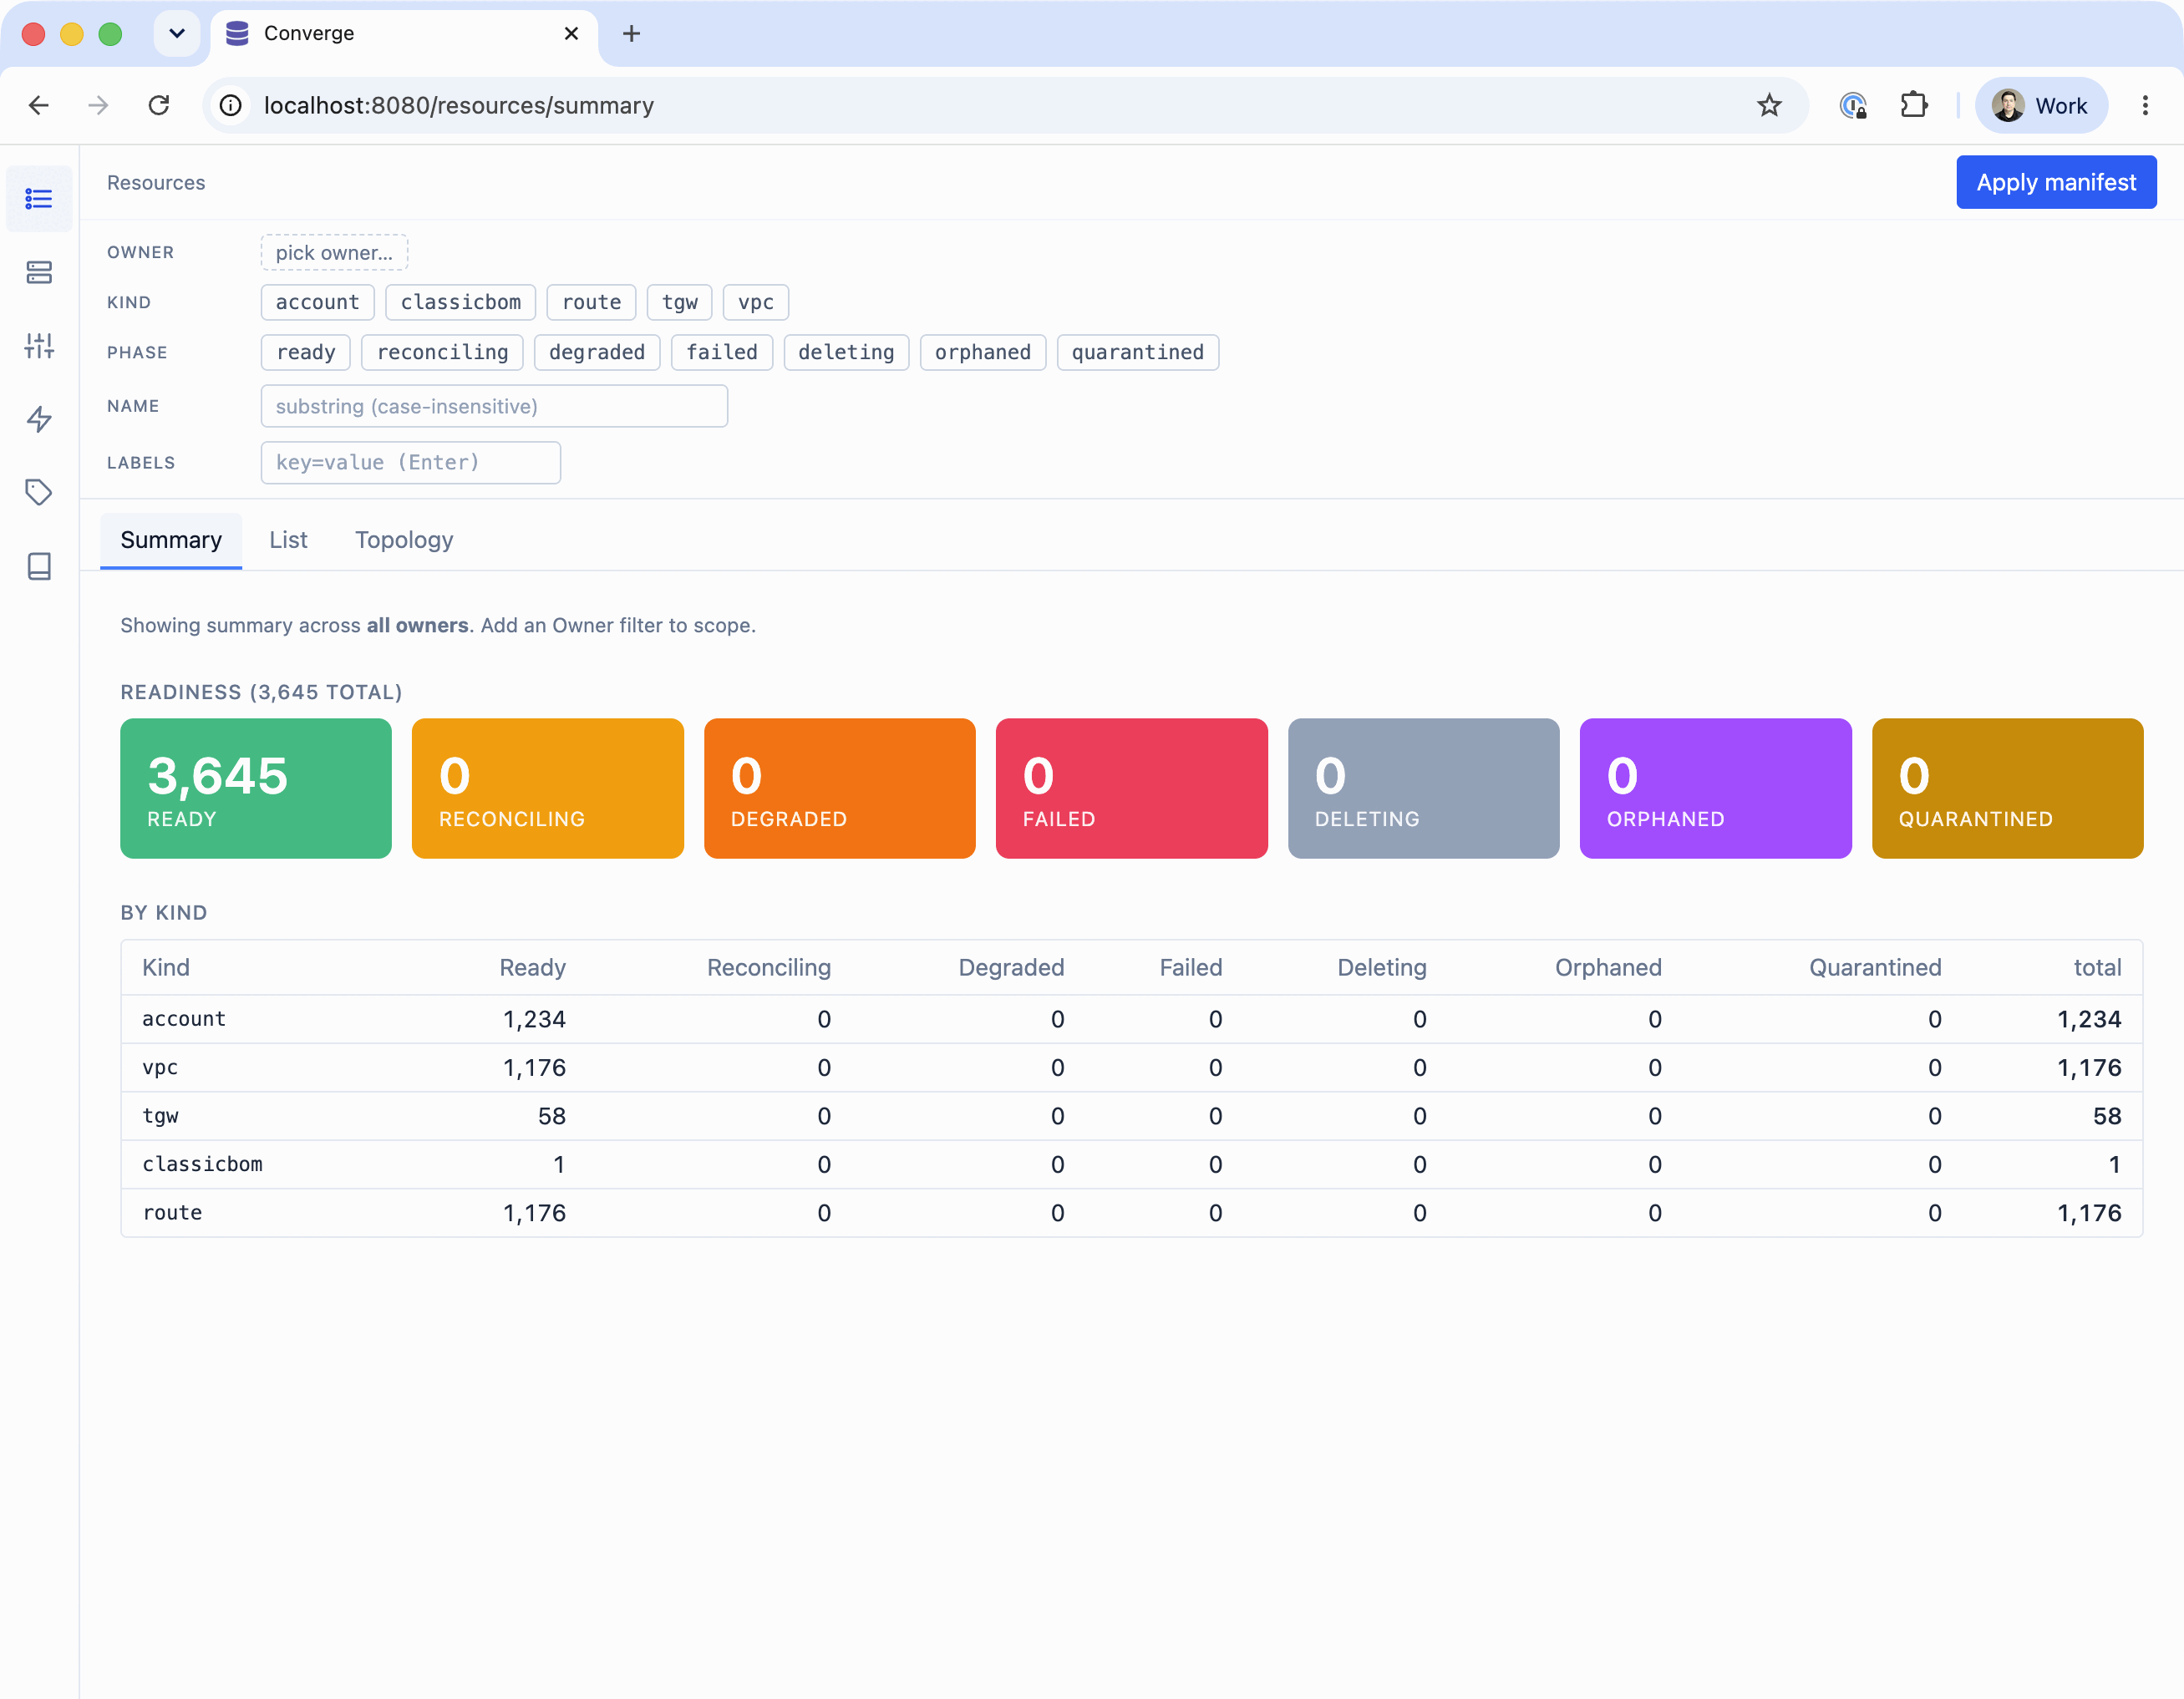Open the extensions puzzle icon

[1913, 105]
